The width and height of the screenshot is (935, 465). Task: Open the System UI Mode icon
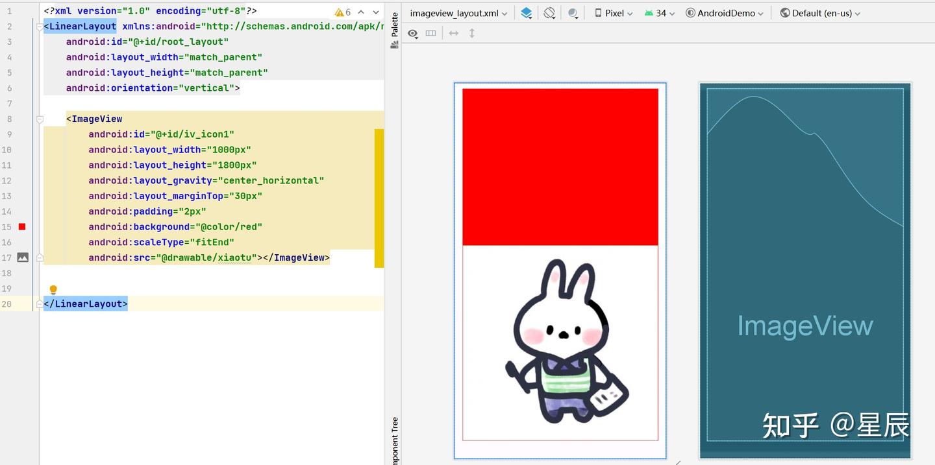(x=573, y=12)
